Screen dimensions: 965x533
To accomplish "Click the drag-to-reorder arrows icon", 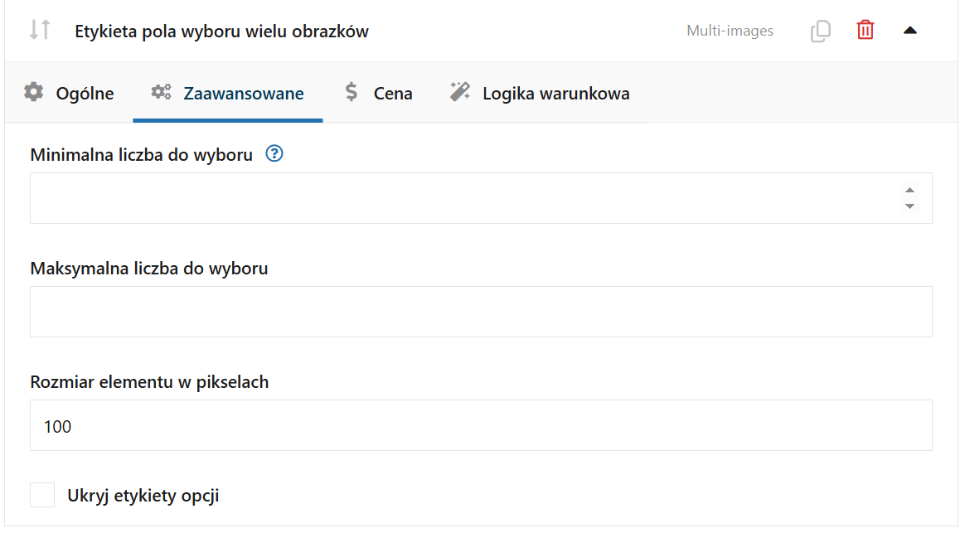I will click(x=40, y=30).
